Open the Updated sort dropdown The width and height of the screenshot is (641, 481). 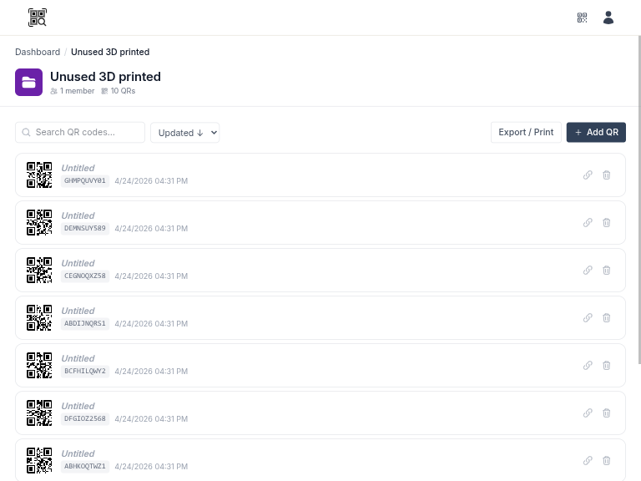[184, 133]
